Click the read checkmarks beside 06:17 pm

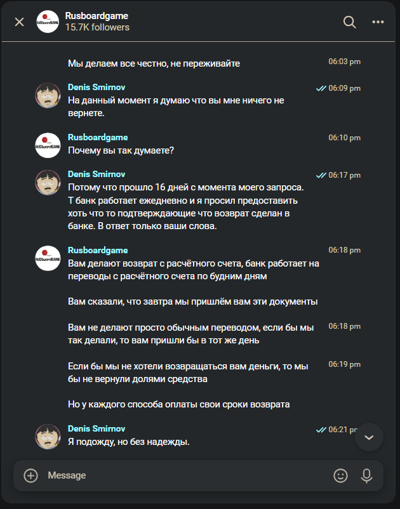tap(321, 175)
